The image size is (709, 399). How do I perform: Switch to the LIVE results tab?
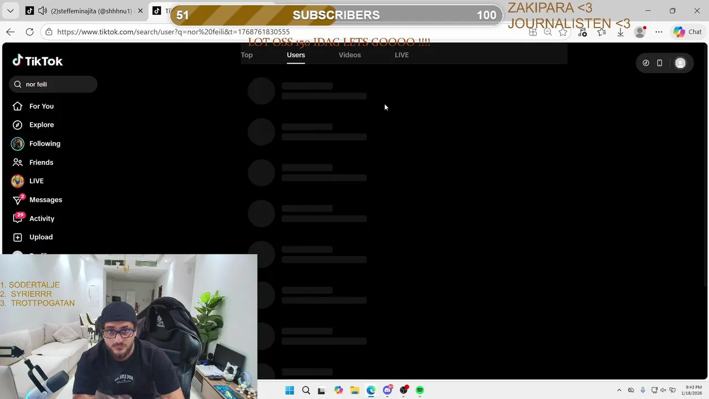coord(402,55)
